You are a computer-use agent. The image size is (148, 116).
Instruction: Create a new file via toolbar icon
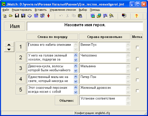[5, 16]
